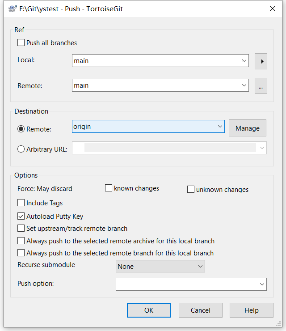Close the Push dialog window
The height and width of the screenshot is (331, 286).
[x=273, y=8]
